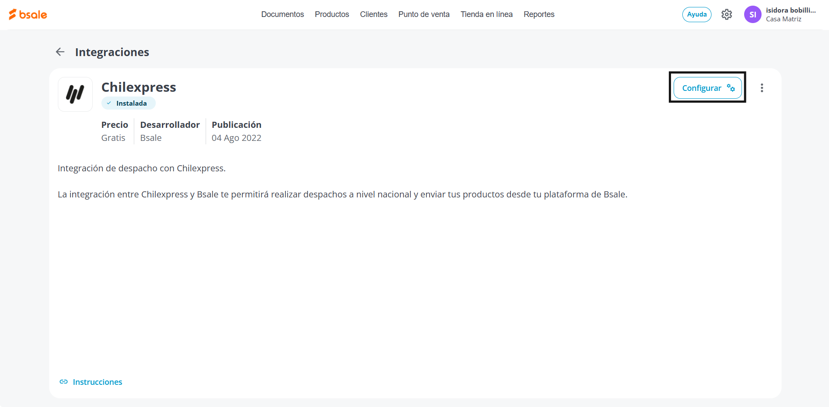Open the Productos menu
Viewport: 829px width, 407px height.
tap(332, 14)
